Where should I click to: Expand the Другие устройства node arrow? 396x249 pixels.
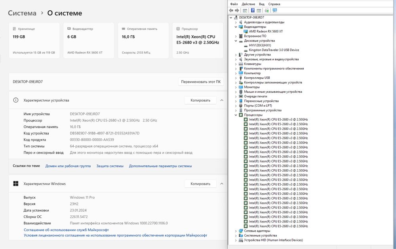pyautogui.click(x=236, y=55)
